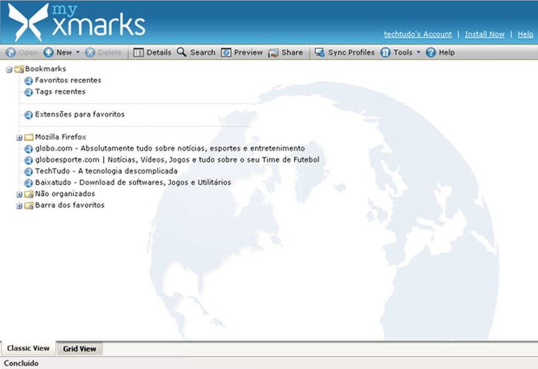
Task: Select the Preview icon
Action: pyautogui.click(x=225, y=52)
